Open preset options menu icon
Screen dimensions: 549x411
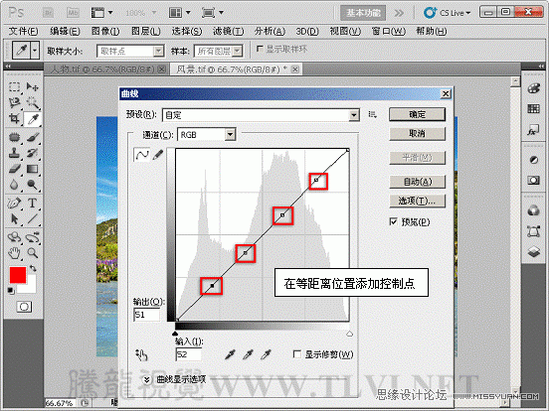[x=373, y=114]
